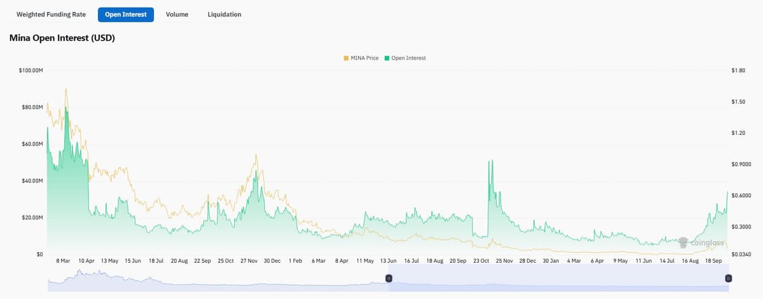Image resolution: width=763 pixels, height=299 pixels.
Task: Click the 15 Jun date label
Action: point(133,261)
